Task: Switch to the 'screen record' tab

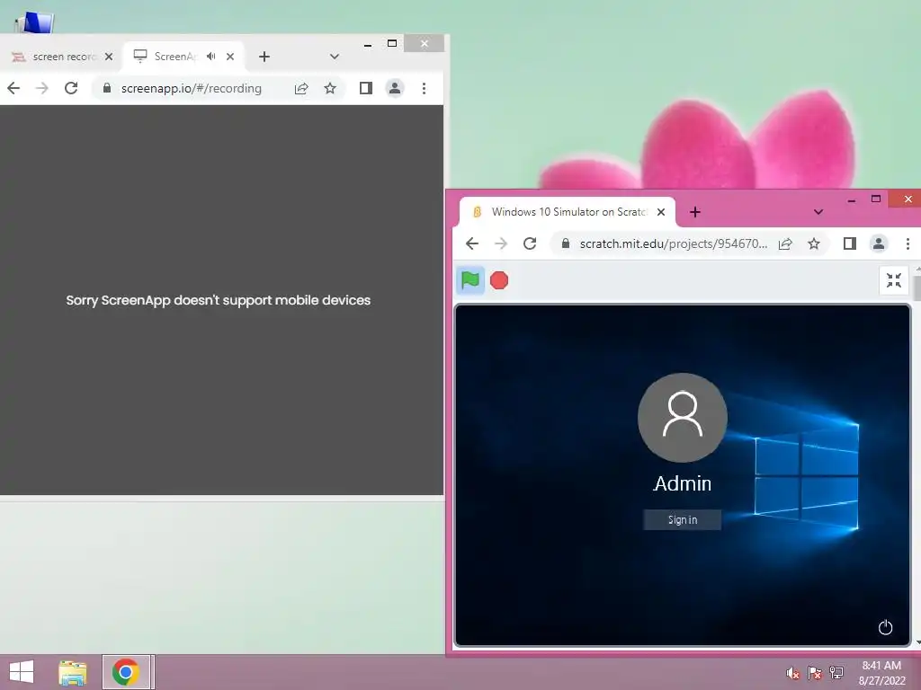Action: [64, 57]
